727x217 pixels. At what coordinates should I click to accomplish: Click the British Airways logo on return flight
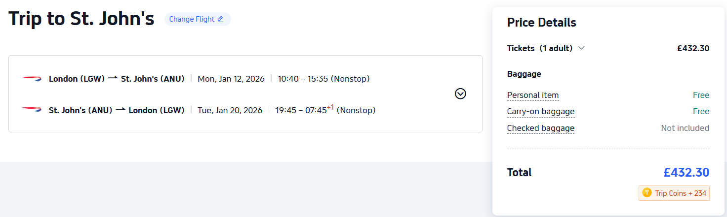click(32, 110)
